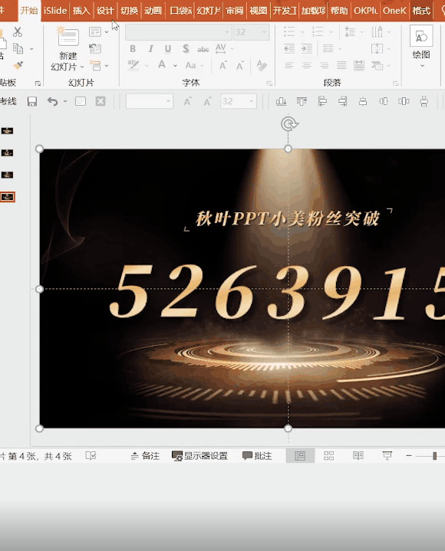Switch to Reading view in status bar
445x551 pixels.
pos(358,456)
